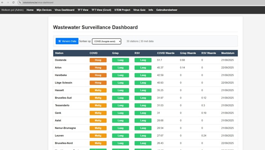Click the Meetdatum 22/09/2025 for Arlon
Screen dimensions: 265x150
tap(228, 67)
